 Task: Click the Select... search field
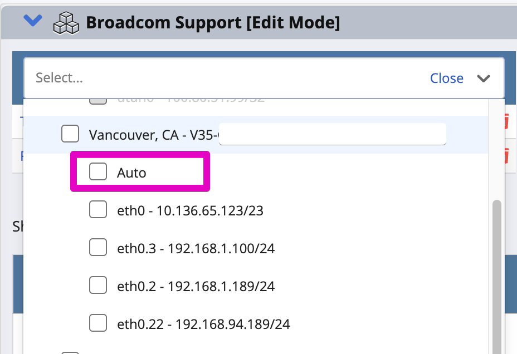pyautogui.click(x=223, y=78)
